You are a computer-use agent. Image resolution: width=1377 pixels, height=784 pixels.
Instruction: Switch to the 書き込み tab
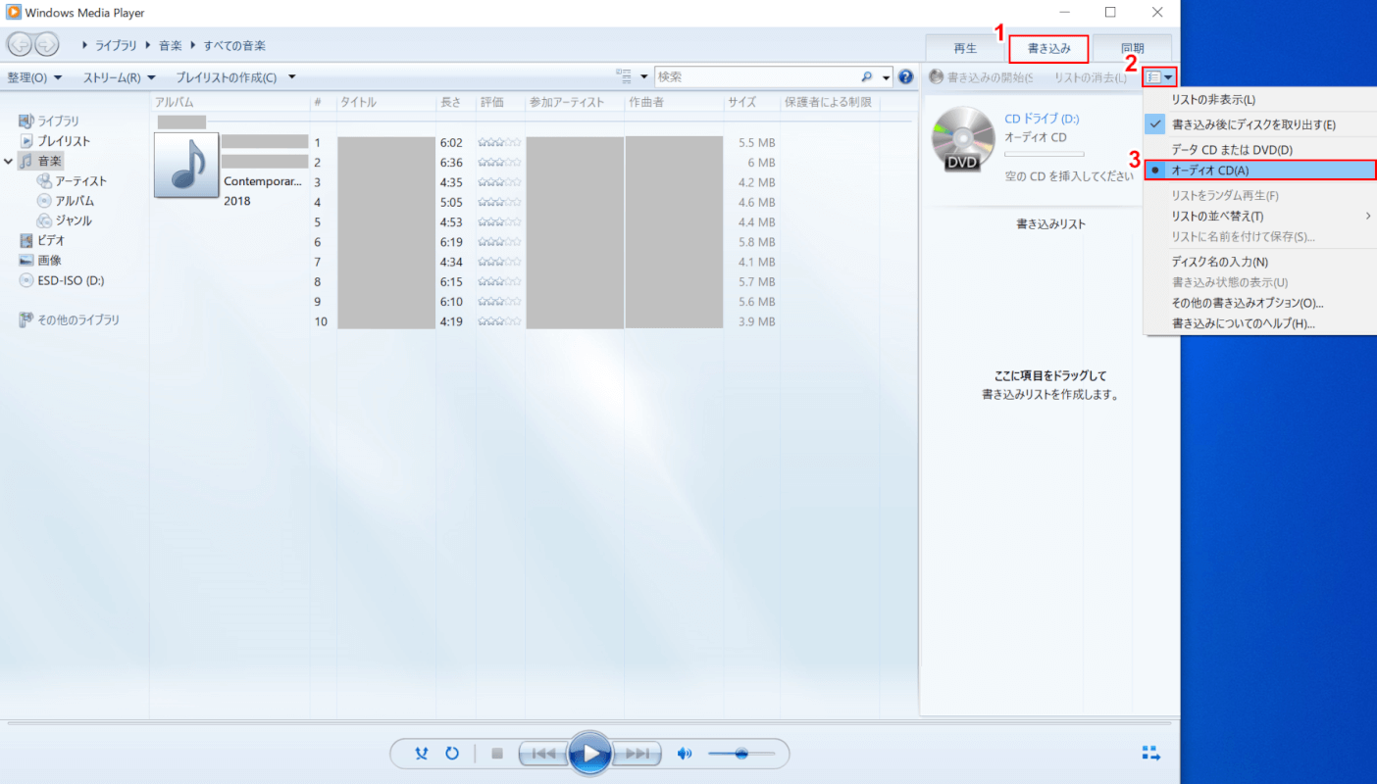pyautogui.click(x=1049, y=48)
